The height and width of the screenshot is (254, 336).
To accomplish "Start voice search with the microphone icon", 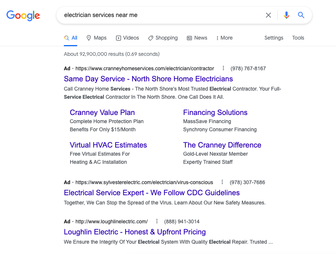I will tap(287, 15).
